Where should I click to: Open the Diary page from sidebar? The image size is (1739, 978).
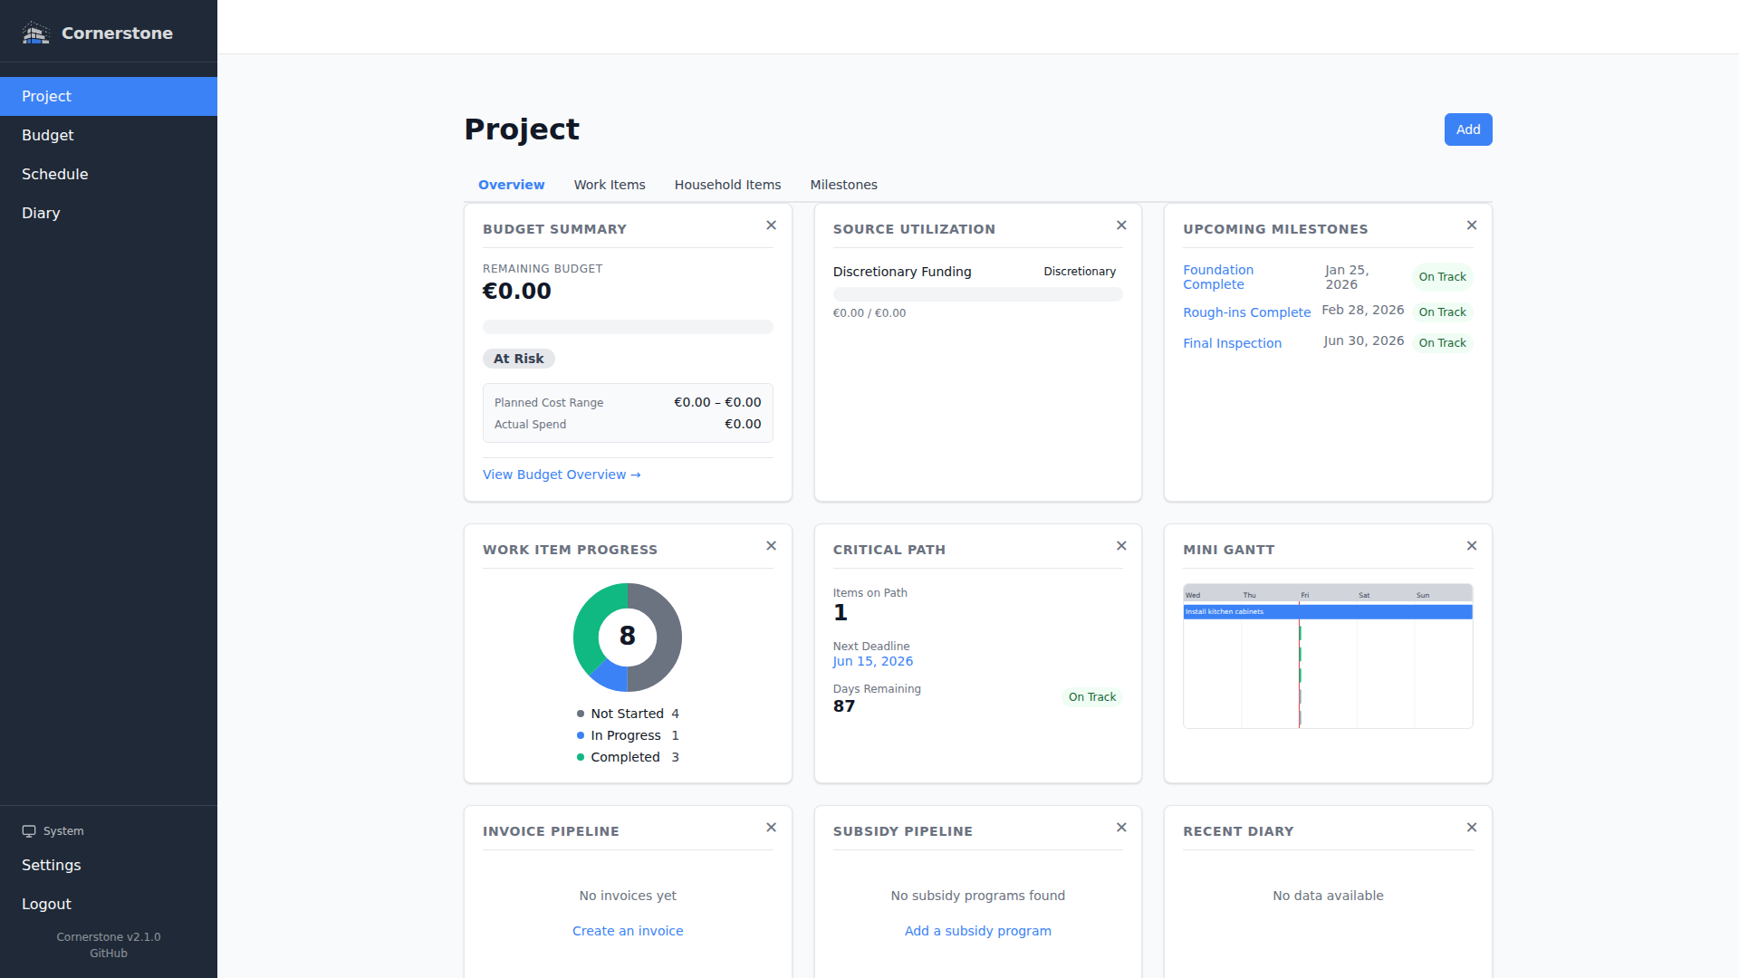pyautogui.click(x=41, y=213)
